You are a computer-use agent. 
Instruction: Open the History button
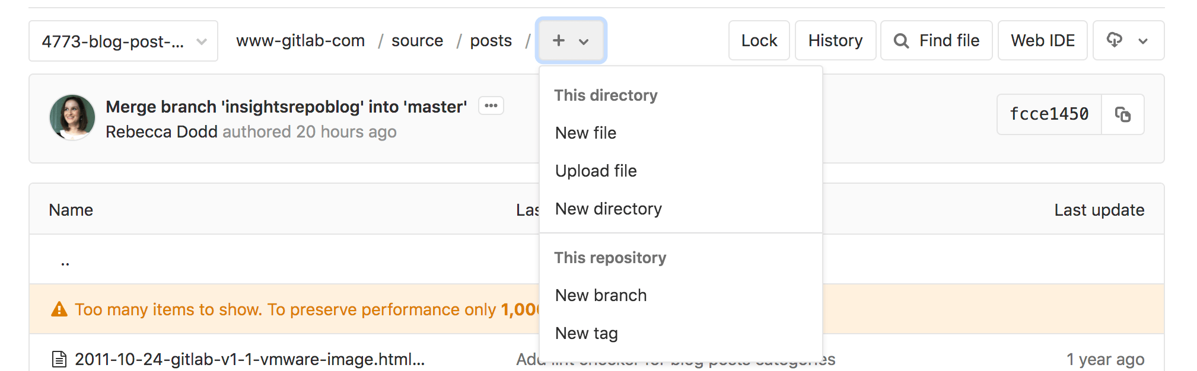point(835,40)
